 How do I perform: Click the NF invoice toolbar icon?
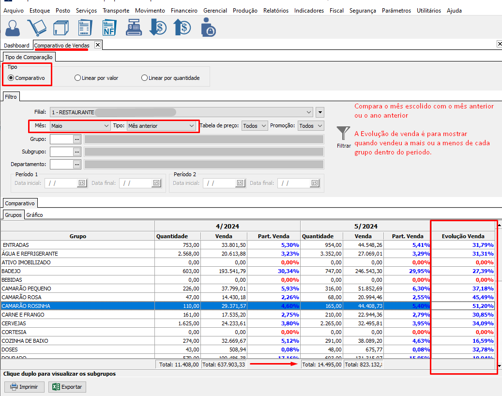click(x=110, y=28)
